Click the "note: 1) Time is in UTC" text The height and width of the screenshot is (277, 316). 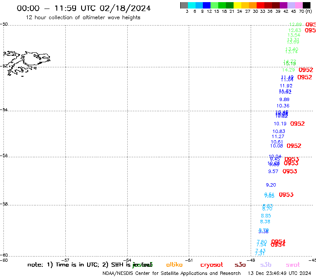pos(63,265)
